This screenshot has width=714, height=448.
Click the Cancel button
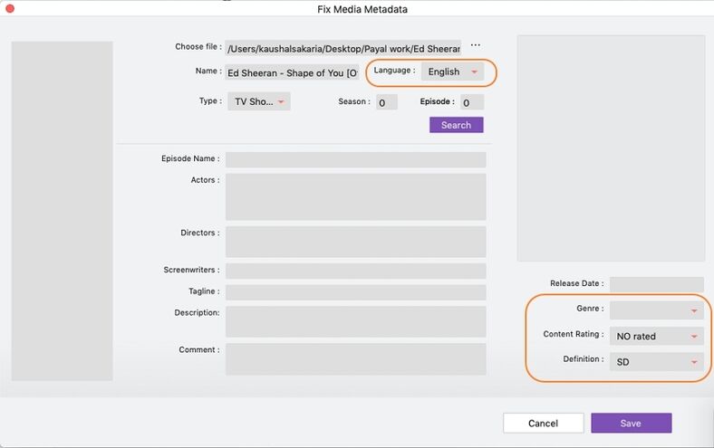[x=543, y=423]
